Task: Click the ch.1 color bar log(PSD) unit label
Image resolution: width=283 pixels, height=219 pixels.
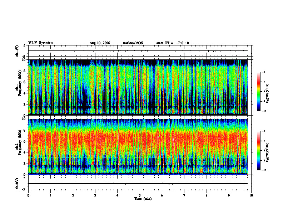Action: (267, 93)
